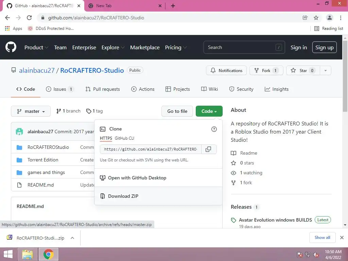Open the Windows Start button

pyautogui.click(x=8, y=254)
